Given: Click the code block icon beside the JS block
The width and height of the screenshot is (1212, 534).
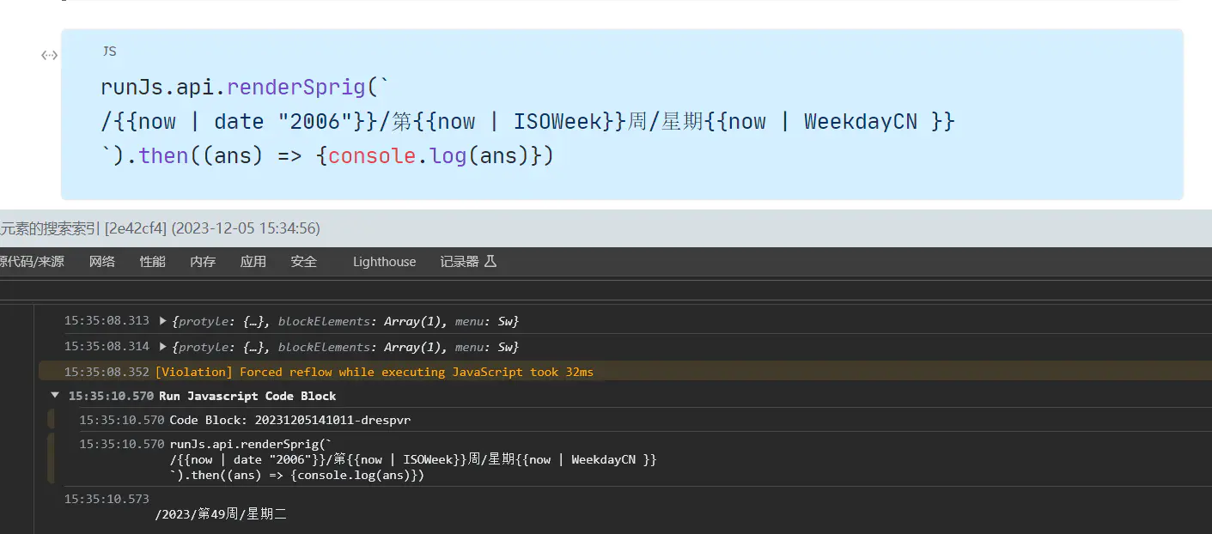Looking at the screenshot, I should (x=49, y=56).
